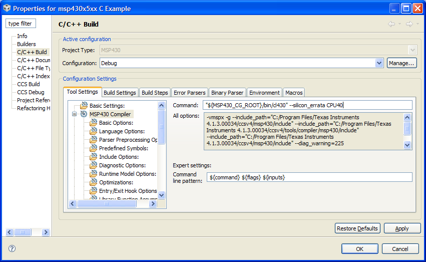Select C/C++ Indexer tree item
Viewport: 426px width, 262px height.
[34, 76]
